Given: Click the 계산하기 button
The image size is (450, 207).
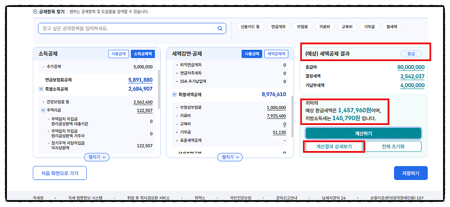Looking at the screenshot, I should (363, 133).
